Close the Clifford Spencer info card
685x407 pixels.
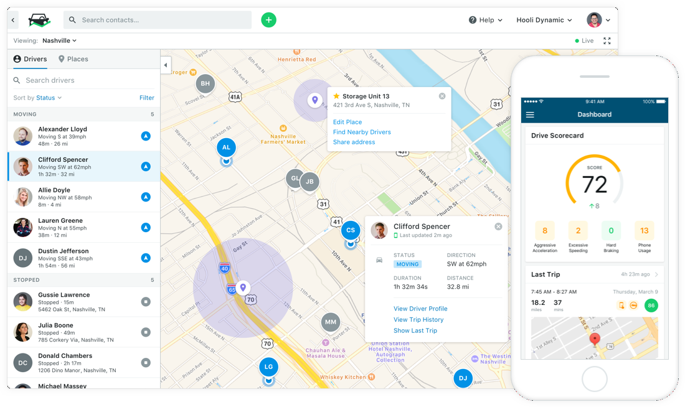click(x=498, y=227)
